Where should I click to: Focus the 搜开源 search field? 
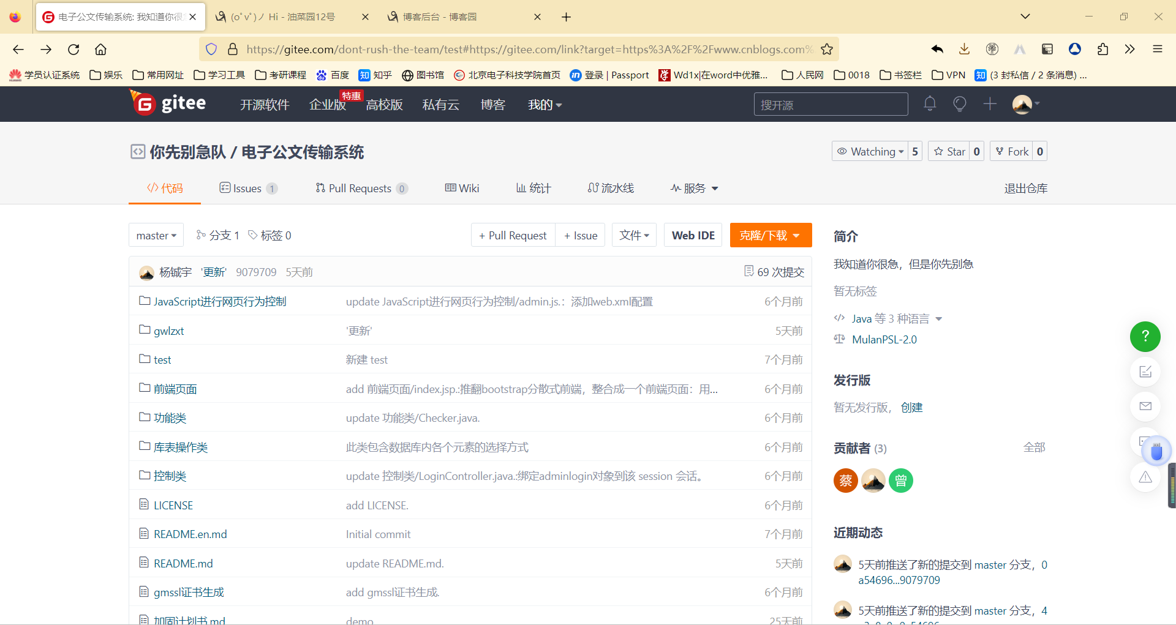pyautogui.click(x=831, y=104)
